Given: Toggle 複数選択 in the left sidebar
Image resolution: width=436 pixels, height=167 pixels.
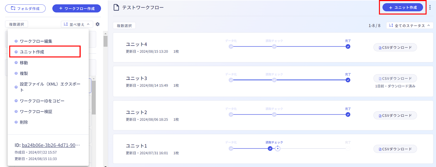Looking at the screenshot, I should tap(17, 24).
